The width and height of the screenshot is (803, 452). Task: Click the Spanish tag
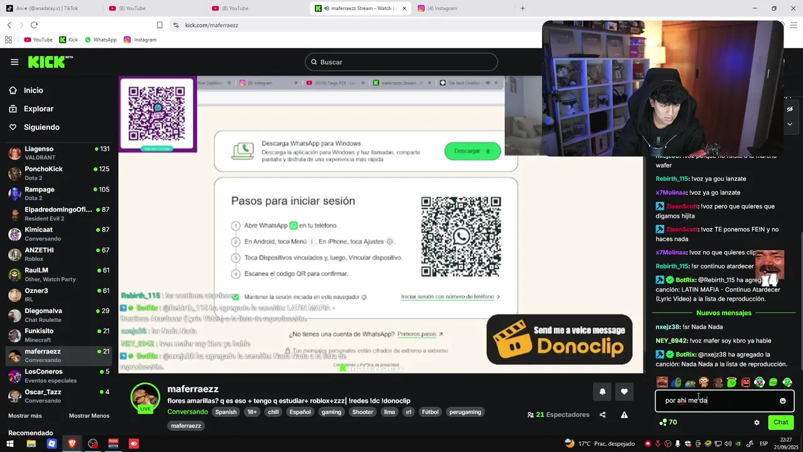[226, 412]
